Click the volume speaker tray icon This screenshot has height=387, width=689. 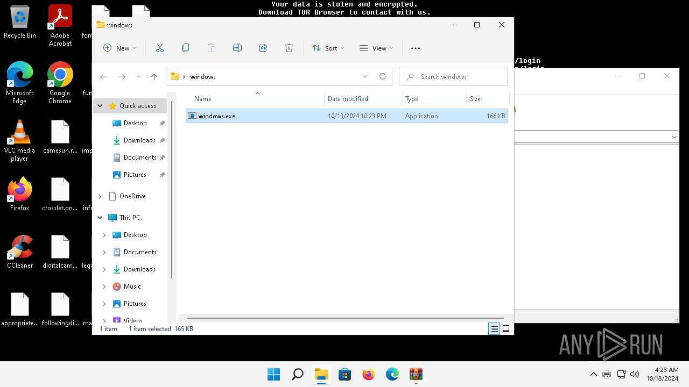[x=635, y=374]
